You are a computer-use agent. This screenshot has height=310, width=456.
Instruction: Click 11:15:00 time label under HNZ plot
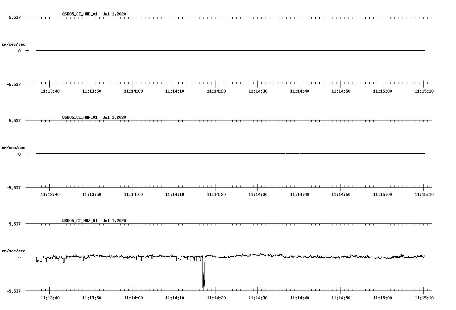(382, 298)
